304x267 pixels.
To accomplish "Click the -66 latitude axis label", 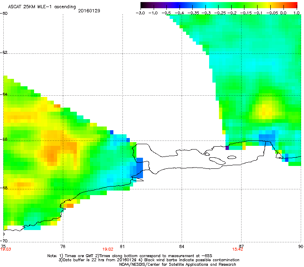I will pos(4,139).
